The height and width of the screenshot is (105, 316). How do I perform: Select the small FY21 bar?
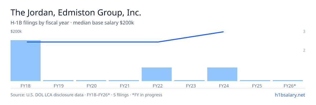coord(124,81)
